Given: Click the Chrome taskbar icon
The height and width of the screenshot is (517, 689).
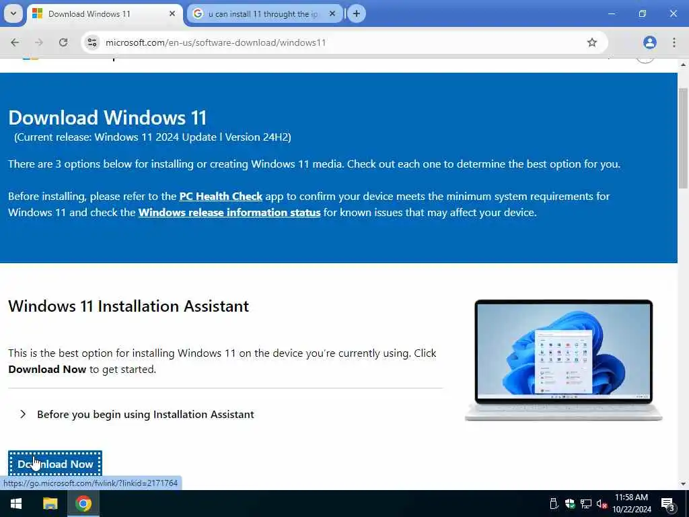Looking at the screenshot, I should 83,504.
